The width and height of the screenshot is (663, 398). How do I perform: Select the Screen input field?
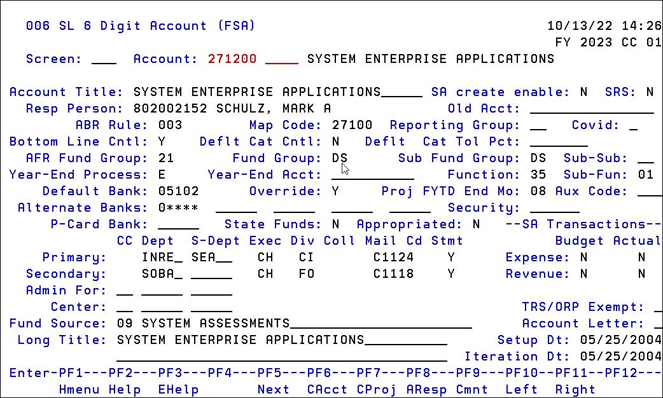pos(102,58)
